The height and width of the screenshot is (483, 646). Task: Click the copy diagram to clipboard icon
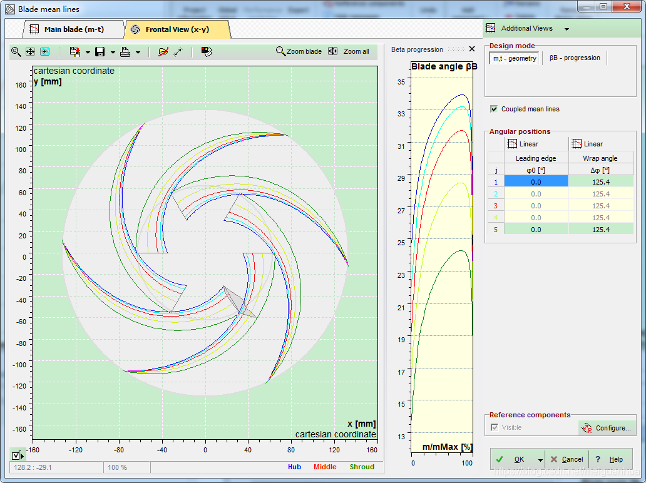(75, 51)
